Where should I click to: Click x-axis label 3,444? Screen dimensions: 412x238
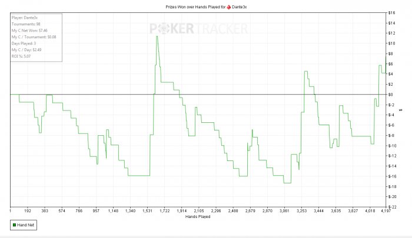[319, 211]
